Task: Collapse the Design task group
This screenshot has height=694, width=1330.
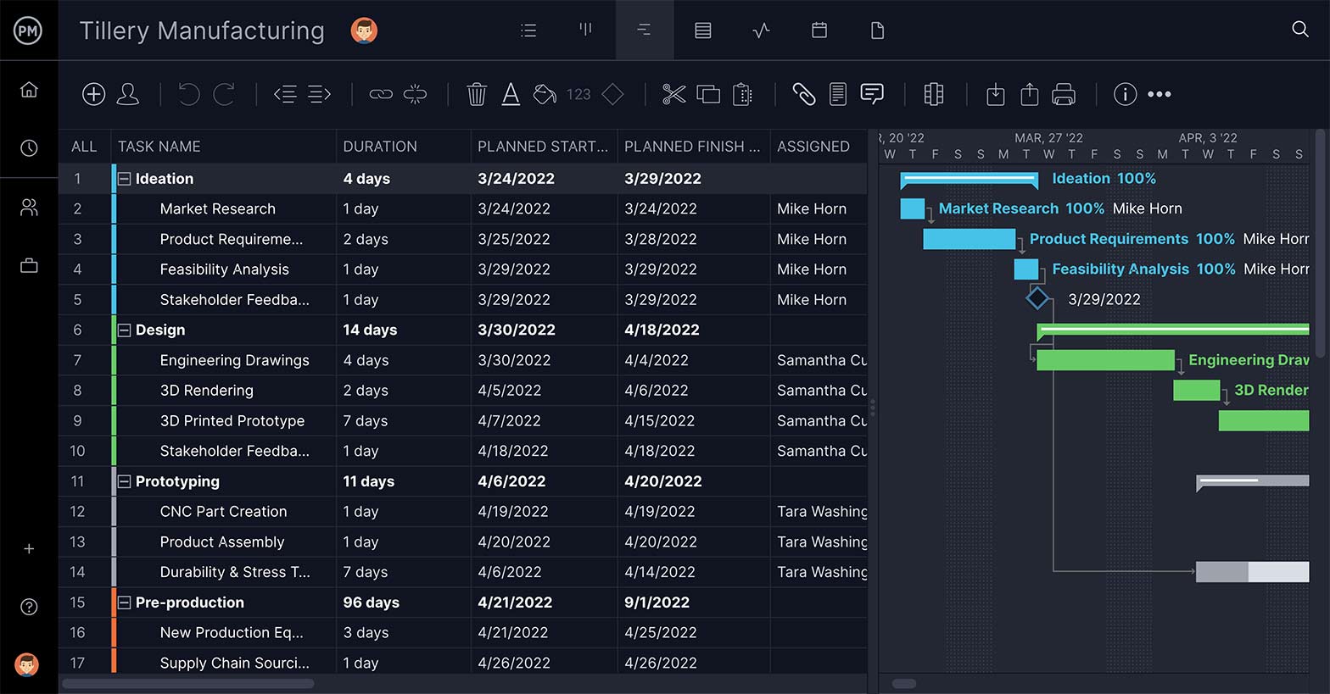Action: click(125, 330)
